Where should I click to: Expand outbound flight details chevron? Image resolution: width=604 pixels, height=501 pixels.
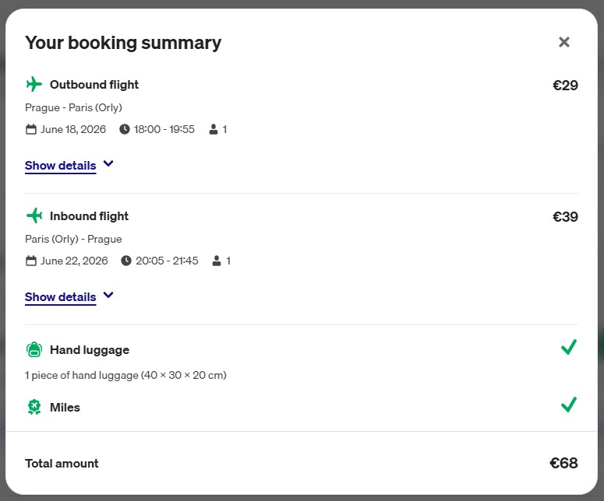(108, 164)
